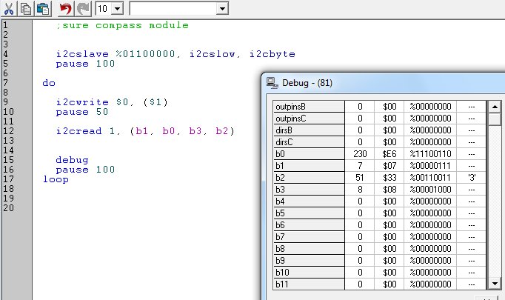505x300 pixels.
Task: Click the Debug scrollbar thumb
Action: click(494, 119)
